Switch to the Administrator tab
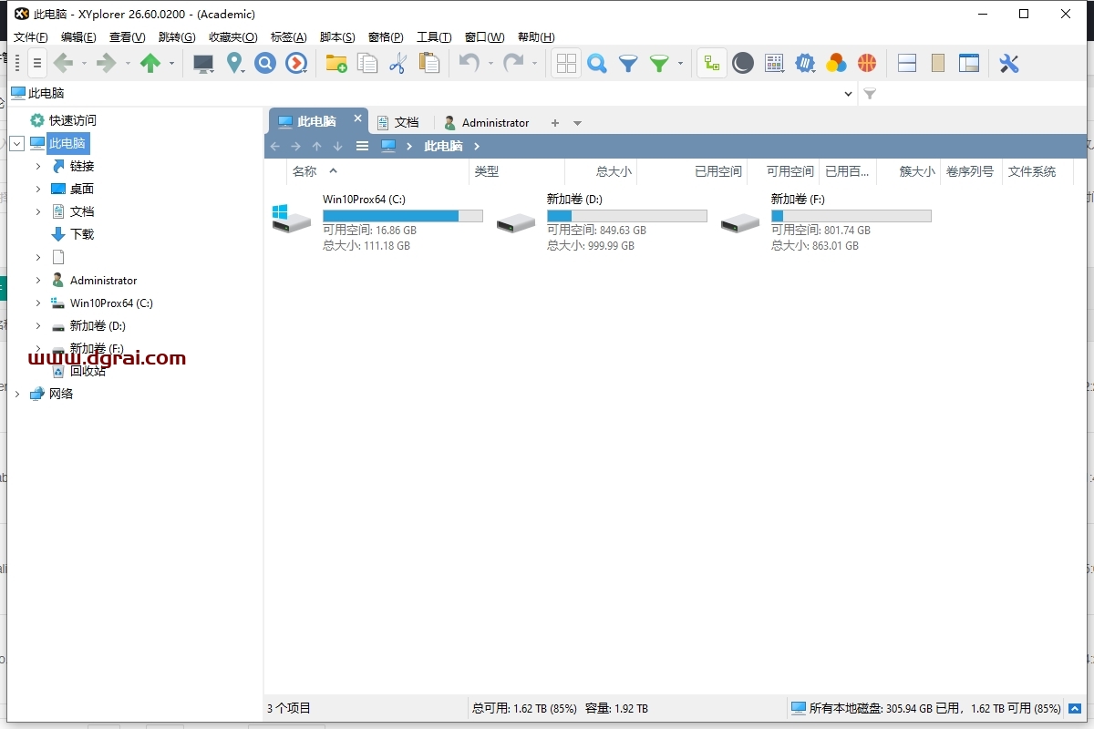The image size is (1094, 729). (x=487, y=122)
